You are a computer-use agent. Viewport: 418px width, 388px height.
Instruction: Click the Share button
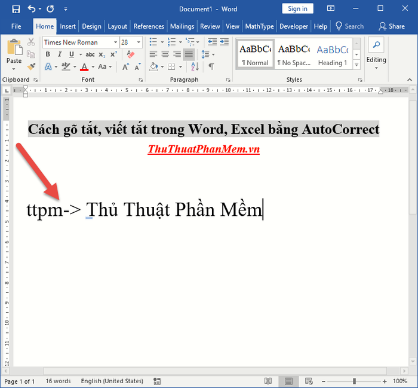click(392, 26)
